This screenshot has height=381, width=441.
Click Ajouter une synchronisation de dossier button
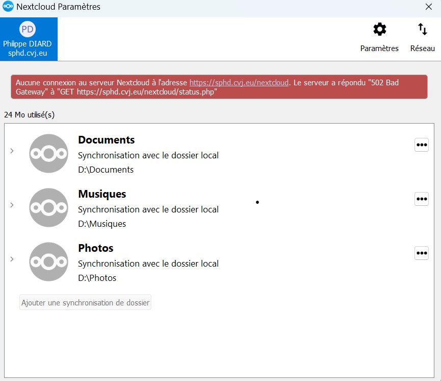[85, 302]
